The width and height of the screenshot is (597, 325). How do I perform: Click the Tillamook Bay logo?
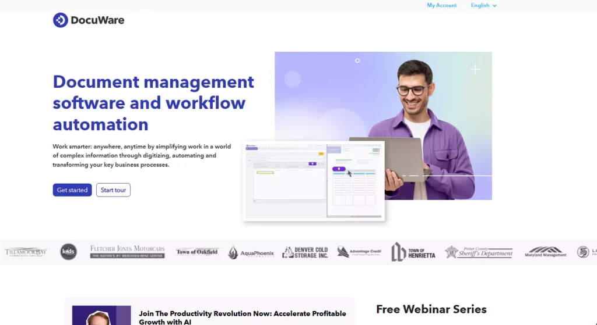[26, 252]
